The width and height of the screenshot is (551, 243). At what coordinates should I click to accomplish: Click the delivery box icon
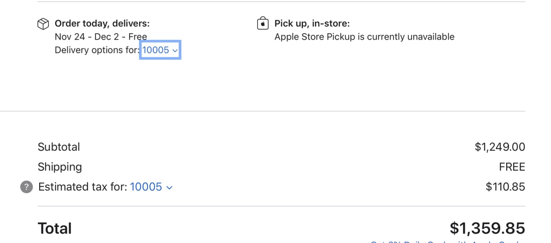43,24
